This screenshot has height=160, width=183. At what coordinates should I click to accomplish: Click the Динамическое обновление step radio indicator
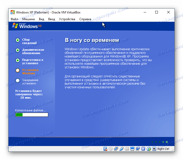(18, 50)
